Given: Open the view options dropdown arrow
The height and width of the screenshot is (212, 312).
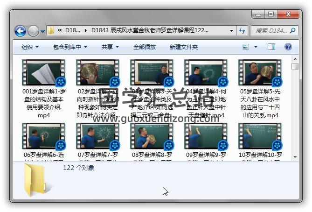Looking at the screenshot, I should point(256,47).
